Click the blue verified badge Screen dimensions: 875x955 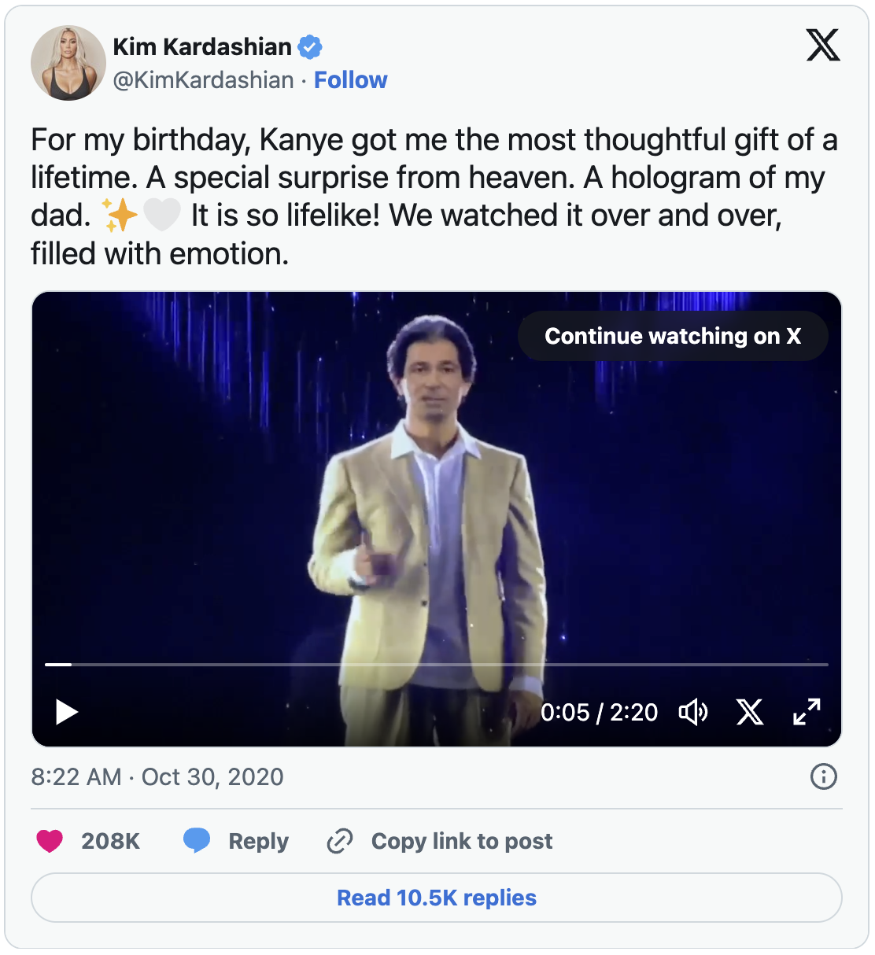tap(310, 47)
